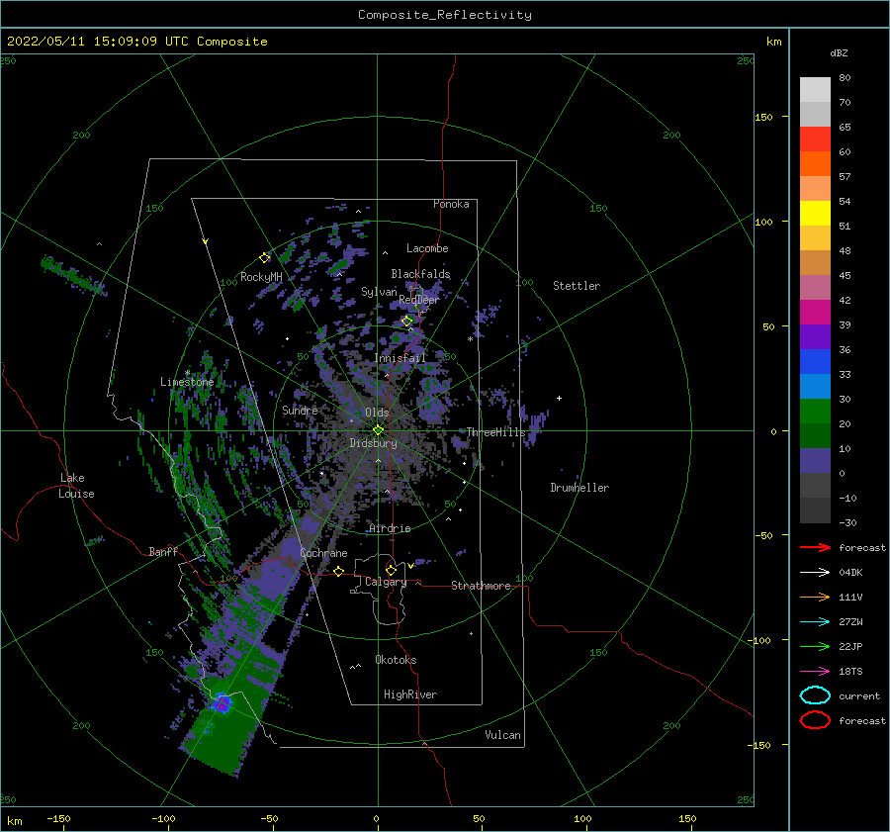Select the 80 dBZ light gray swatch

coord(815,90)
